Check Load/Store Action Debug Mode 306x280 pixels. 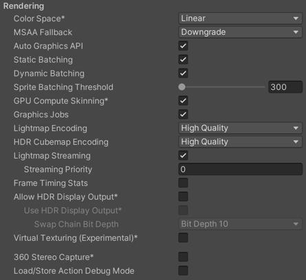(183, 270)
